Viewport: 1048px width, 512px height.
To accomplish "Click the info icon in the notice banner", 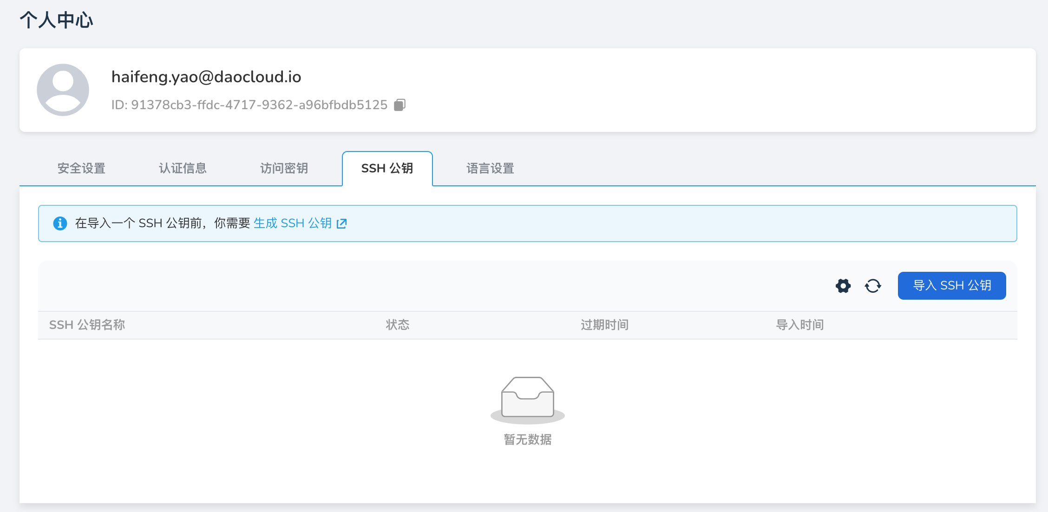I will [60, 223].
